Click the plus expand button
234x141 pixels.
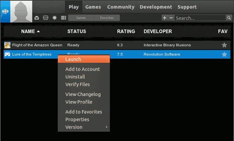click(165, 18)
